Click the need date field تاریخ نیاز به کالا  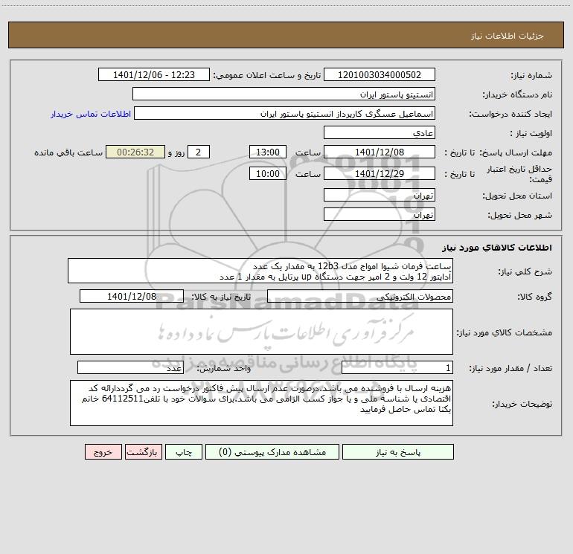132,296
